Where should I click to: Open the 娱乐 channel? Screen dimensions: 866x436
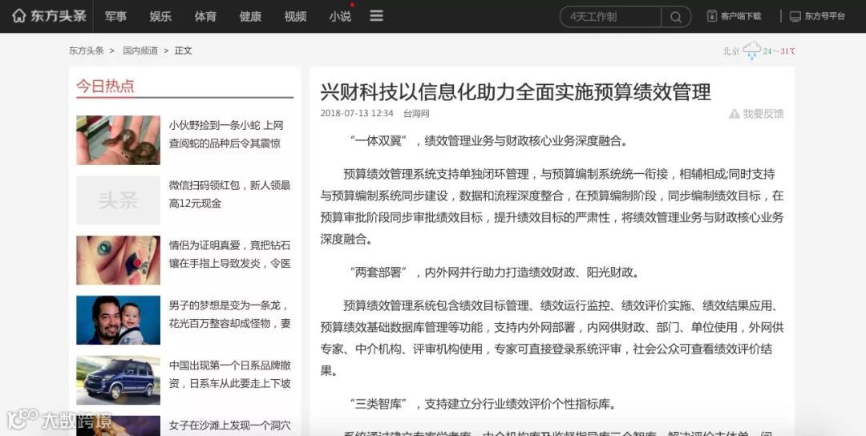coord(160,17)
